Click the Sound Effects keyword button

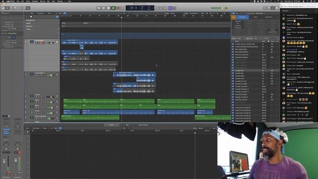click(273, 32)
